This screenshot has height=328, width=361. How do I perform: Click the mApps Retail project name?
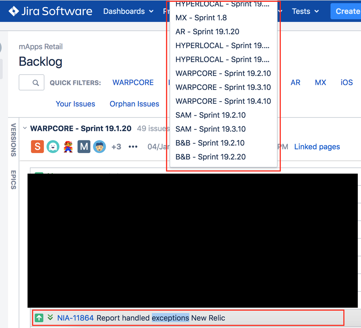click(40, 47)
